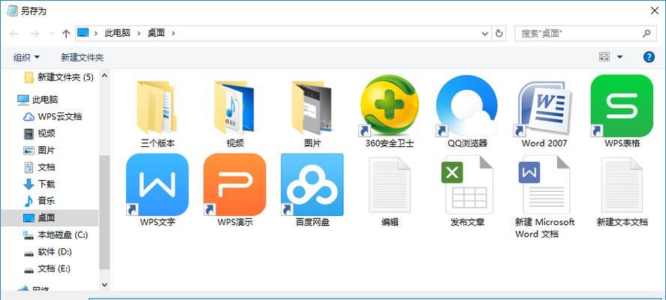Select the WPS演示 shortcut icon
Image resolution: width=666 pixels, height=300 pixels.
tap(235, 184)
